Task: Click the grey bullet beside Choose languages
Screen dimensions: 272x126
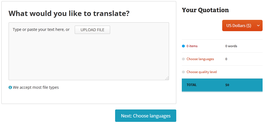Action: pyautogui.click(x=183, y=59)
